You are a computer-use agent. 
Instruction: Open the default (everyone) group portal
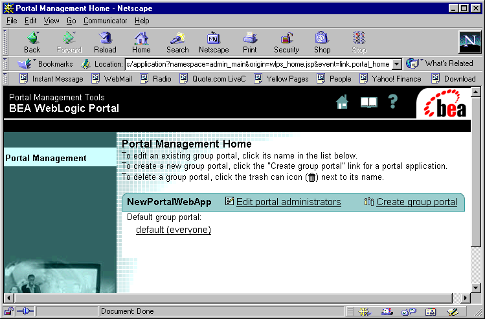[174, 230]
